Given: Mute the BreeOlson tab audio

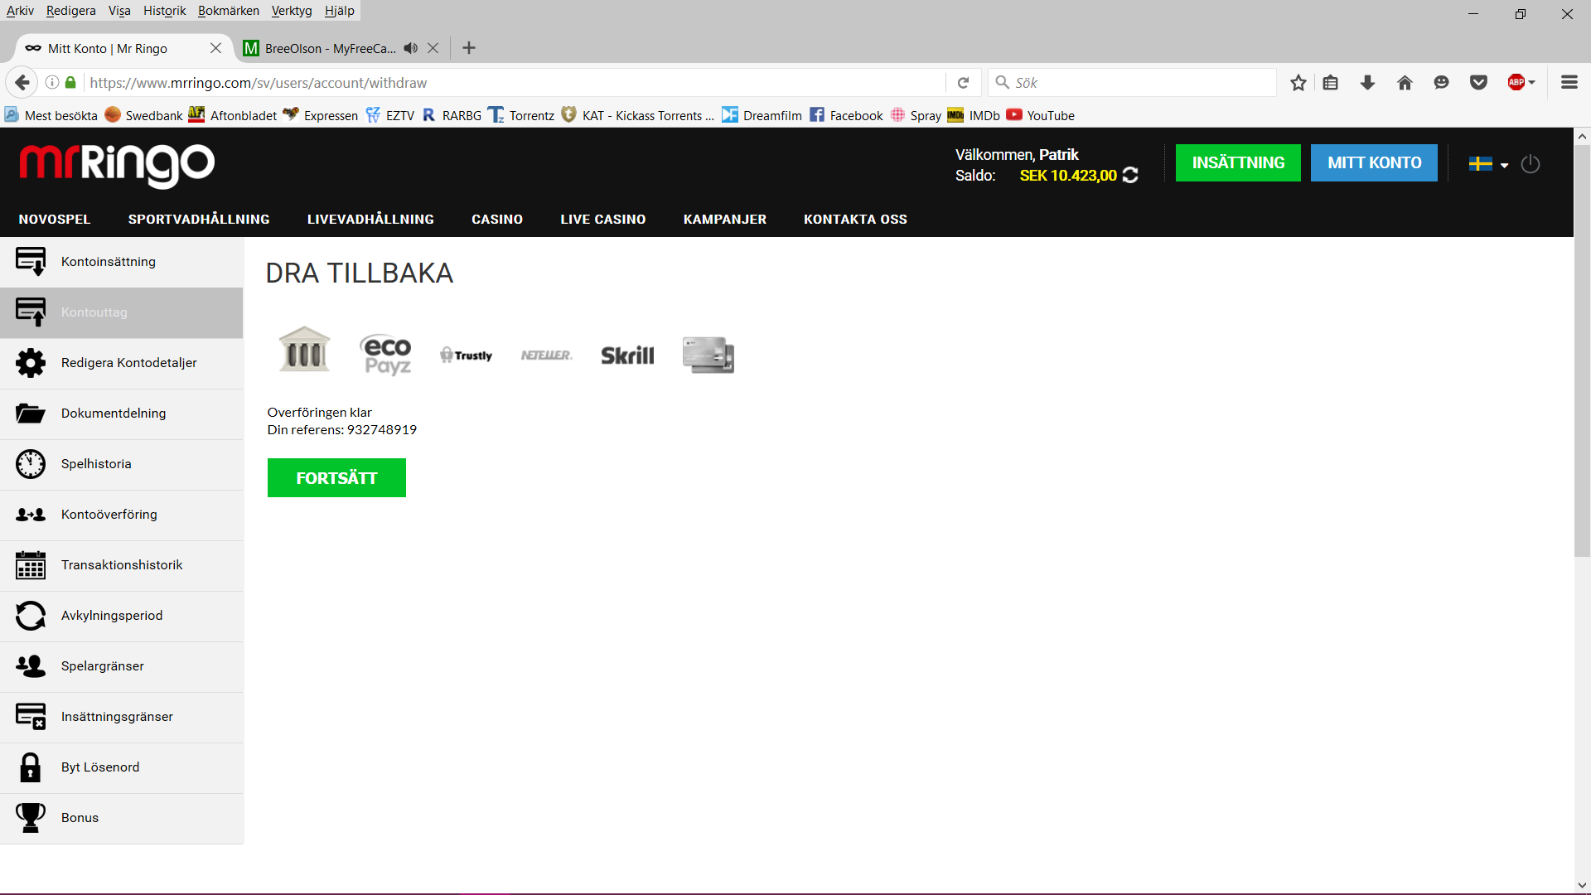Looking at the screenshot, I should tap(411, 48).
